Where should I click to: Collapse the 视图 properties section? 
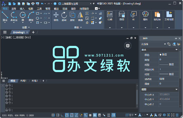tap(176, 89)
